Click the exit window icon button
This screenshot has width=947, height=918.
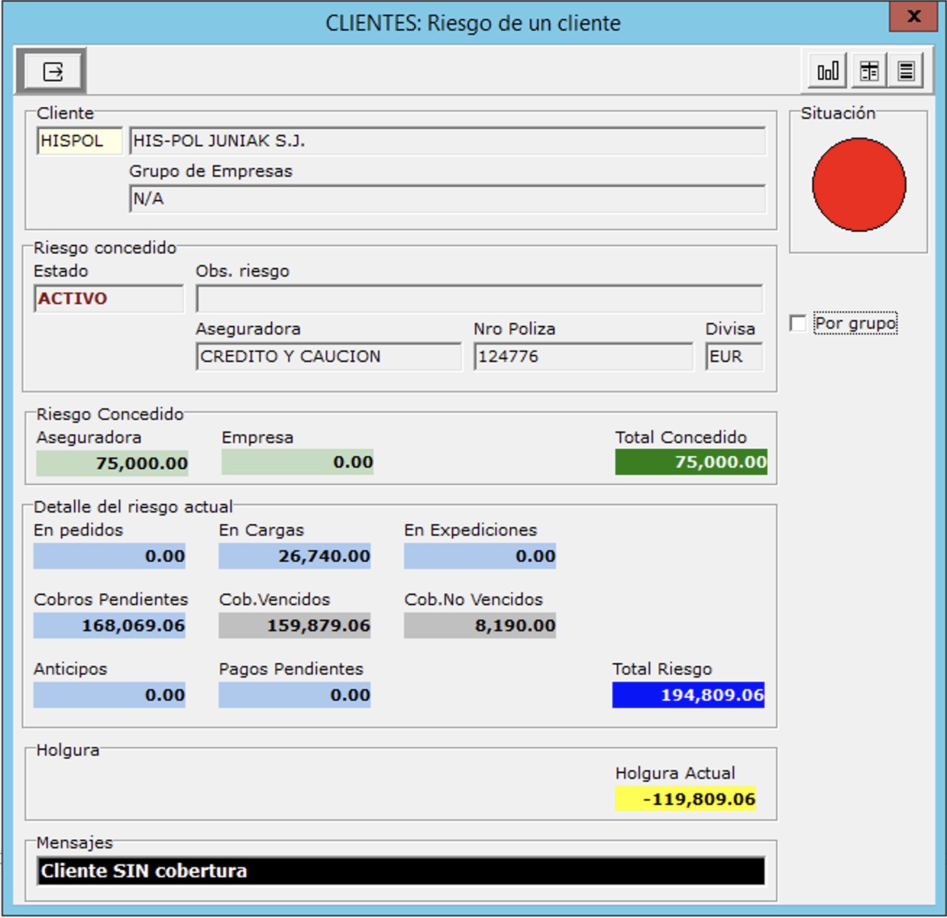[52, 72]
